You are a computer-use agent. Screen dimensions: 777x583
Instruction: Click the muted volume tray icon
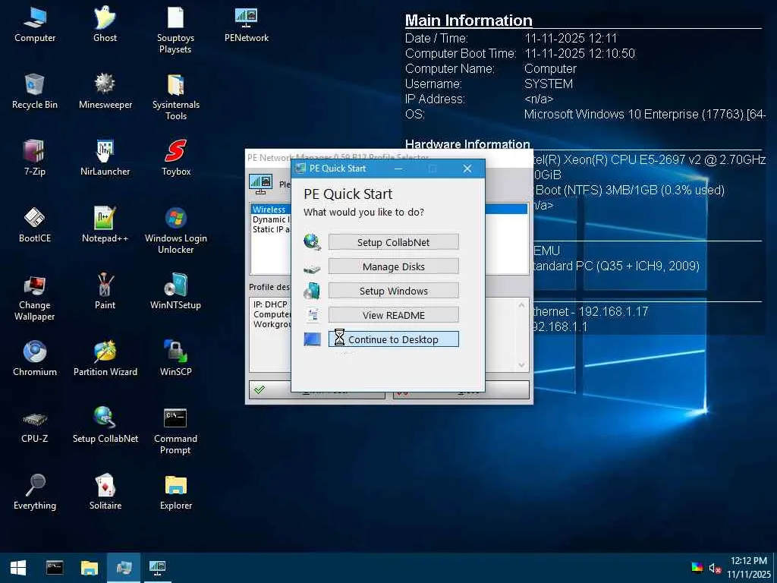715,568
